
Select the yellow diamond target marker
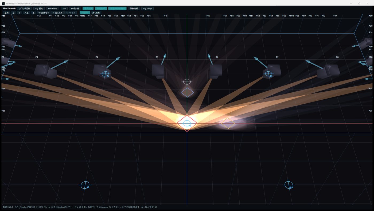tap(228, 123)
